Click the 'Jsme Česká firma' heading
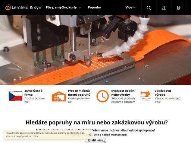The image size is (191, 143). coord(33,93)
